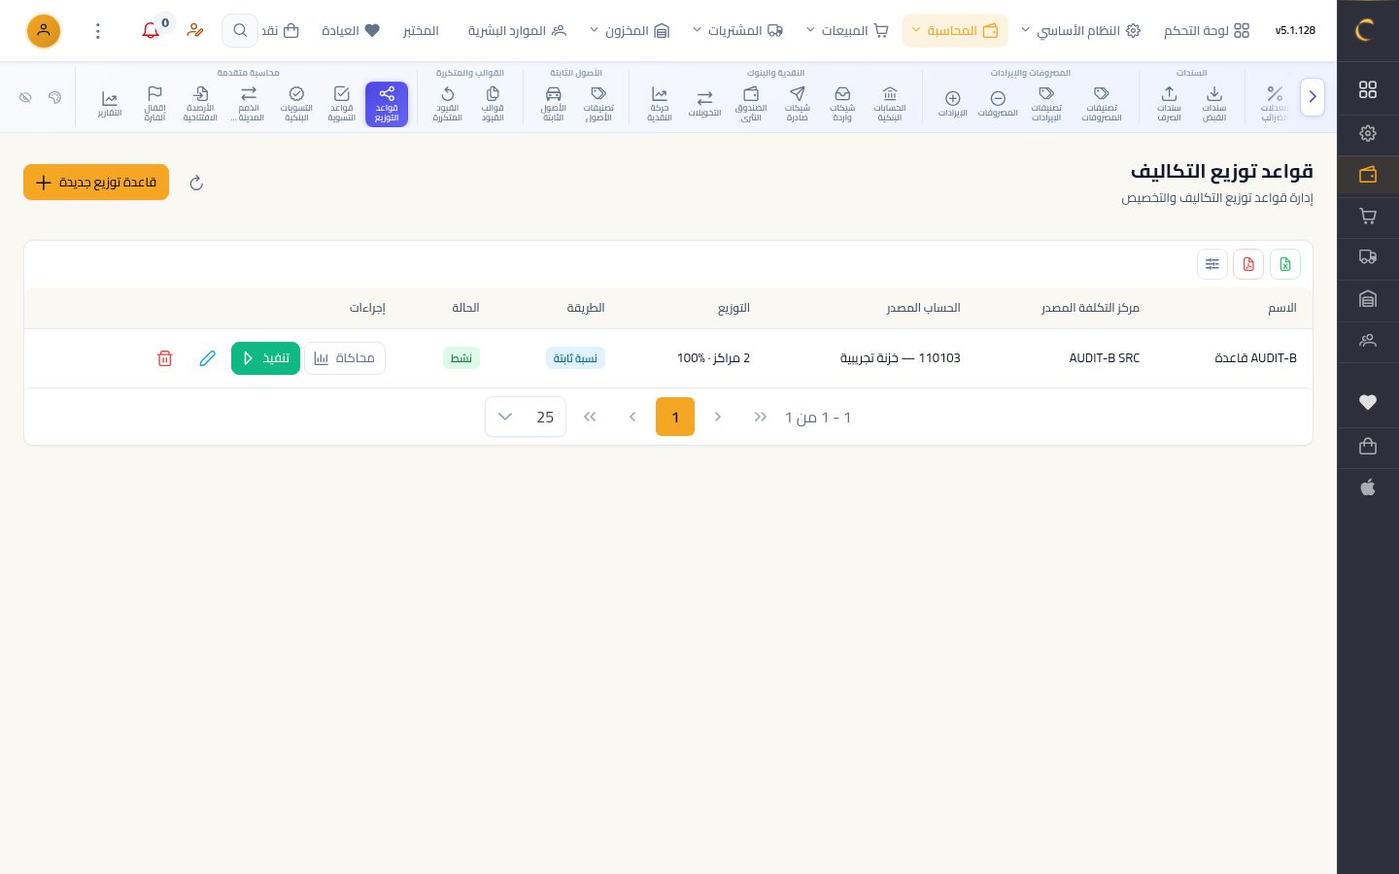
Task: Open إقفال الفترة period closing flag
Action: (x=154, y=103)
